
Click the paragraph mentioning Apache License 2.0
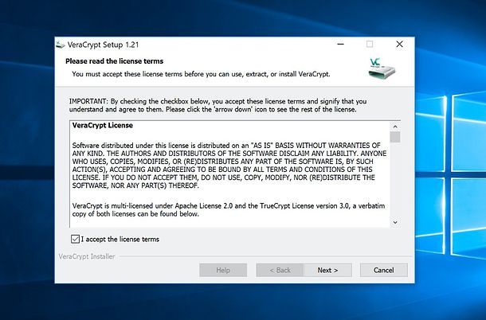pos(229,209)
